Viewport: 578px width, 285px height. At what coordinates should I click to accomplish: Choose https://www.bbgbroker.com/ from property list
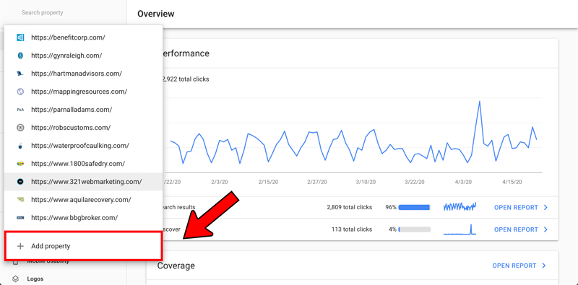point(83,218)
